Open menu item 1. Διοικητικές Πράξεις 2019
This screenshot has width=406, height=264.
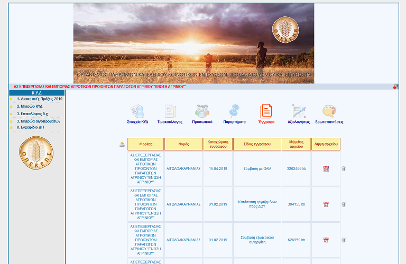40,99
